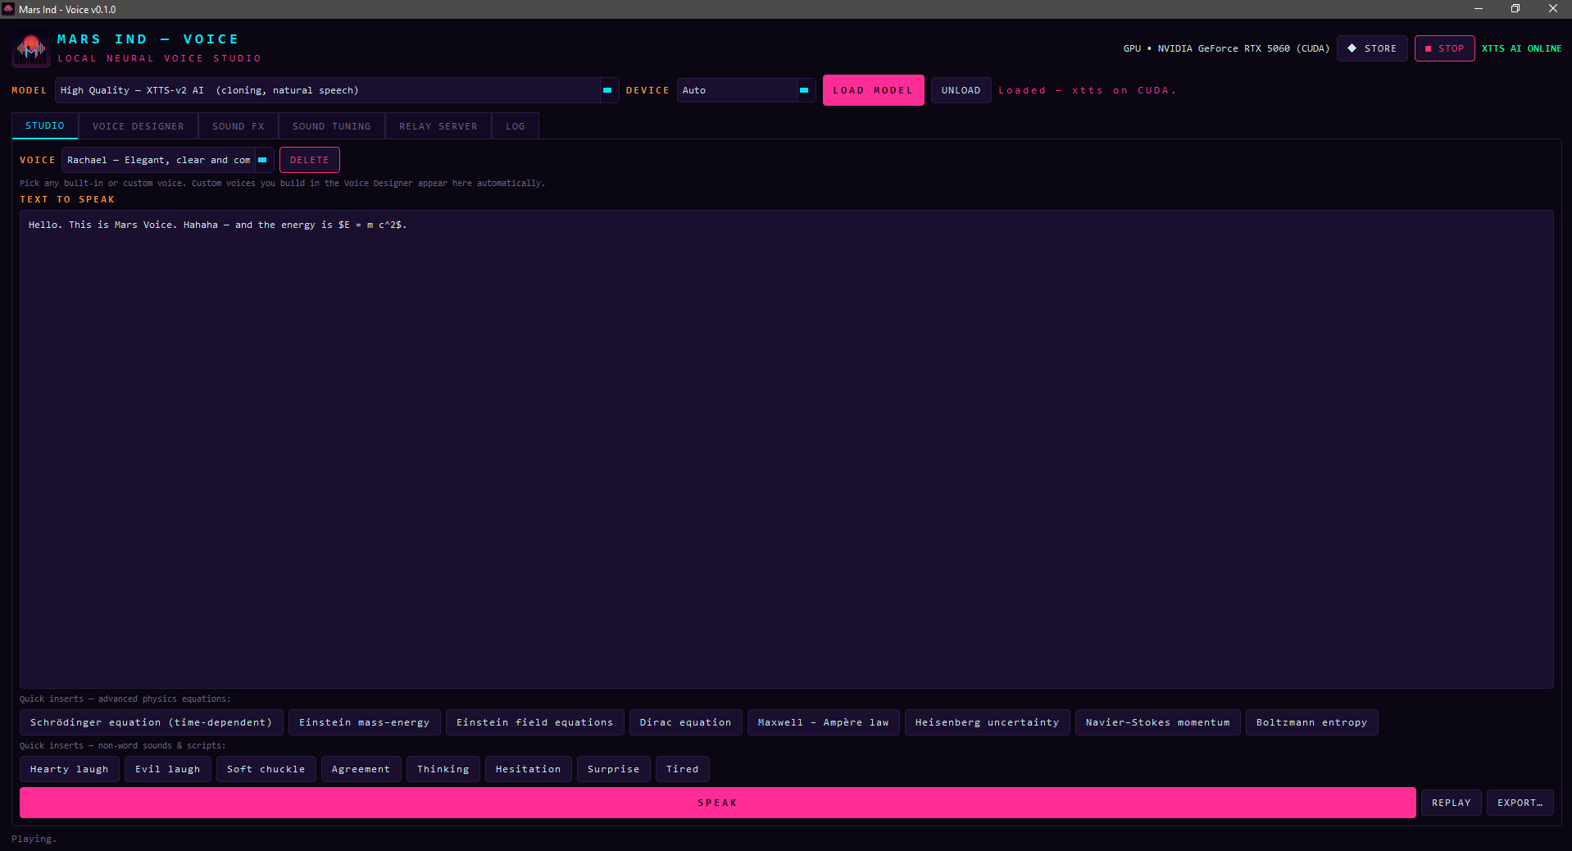The width and height of the screenshot is (1572, 851).
Task: Restore down the application window
Action: (1515, 9)
